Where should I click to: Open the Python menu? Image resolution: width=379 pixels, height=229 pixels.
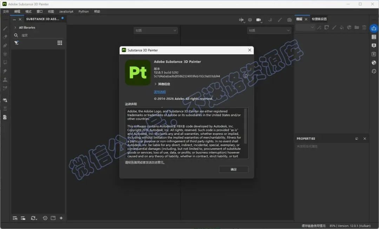(84, 12)
